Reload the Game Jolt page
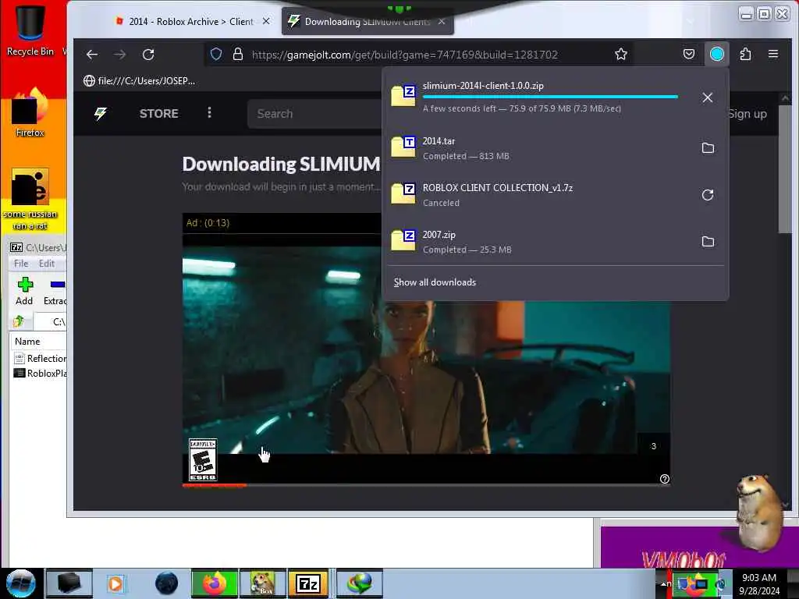The width and height of the screenshot is (799, 599). click(x=148, y=55)
